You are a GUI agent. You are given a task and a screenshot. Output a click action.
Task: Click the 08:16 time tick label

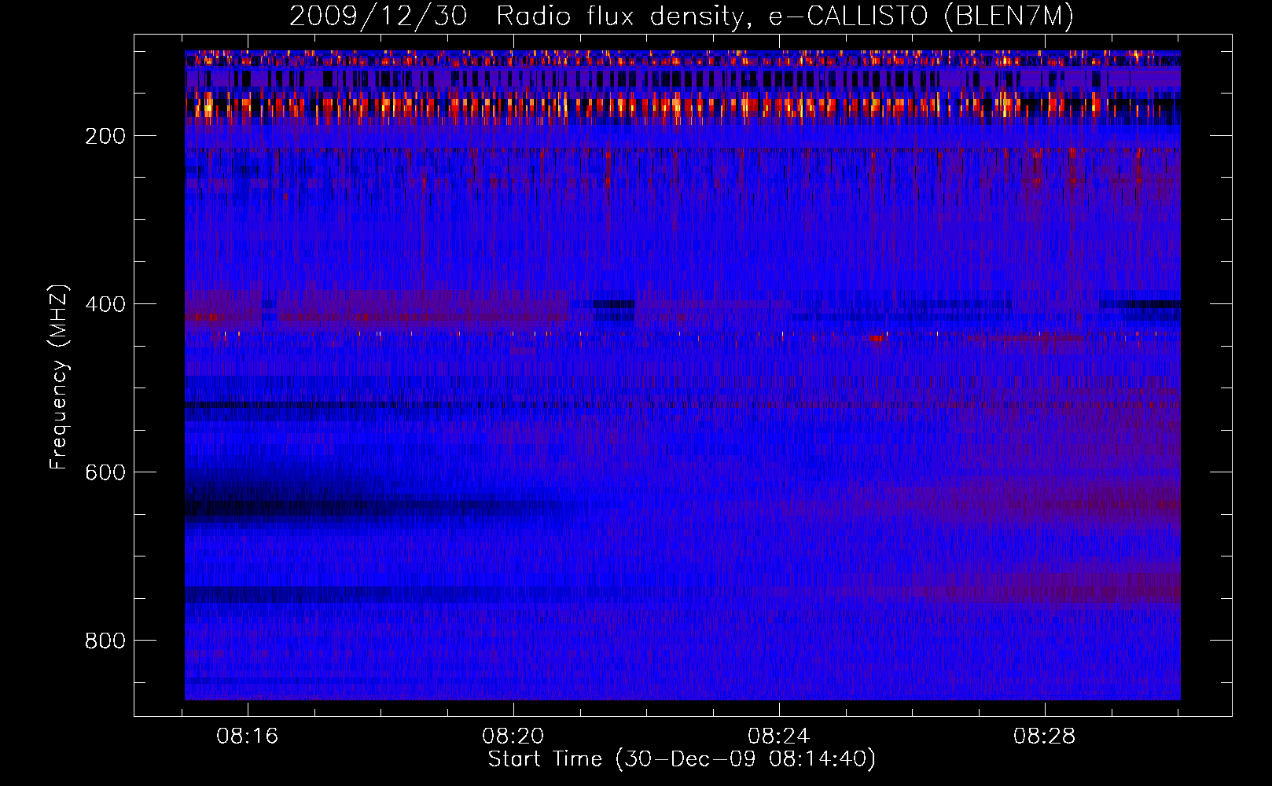[248, 736]
